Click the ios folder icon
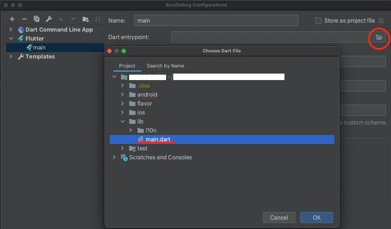This screenshot has width=391, height=229. [x=132, y=112]
